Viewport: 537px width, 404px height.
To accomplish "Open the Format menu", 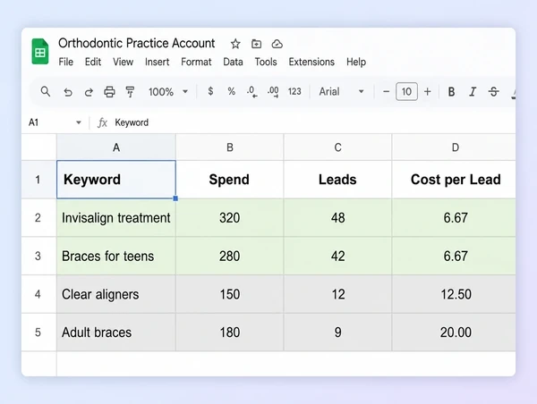I will coord(196,62).
